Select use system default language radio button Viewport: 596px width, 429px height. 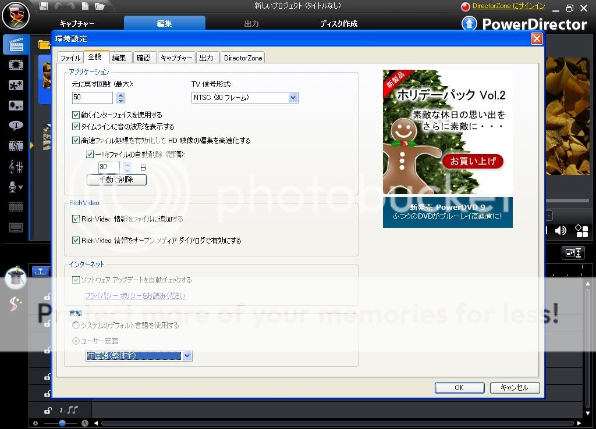pyautogui.click(x=76, y=326)
